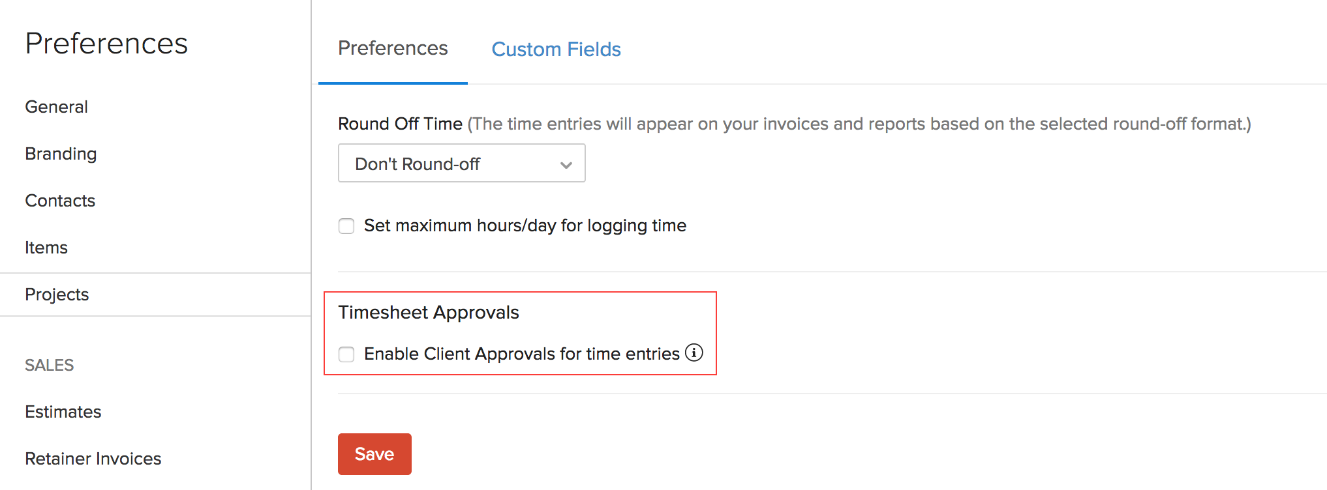Click Save to apply project preferences

pyautogui.click(x=374, y=454)
